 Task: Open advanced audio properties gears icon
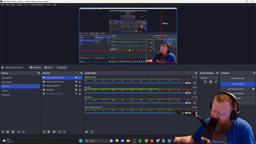pyautogui.click(x=86, y=132)
